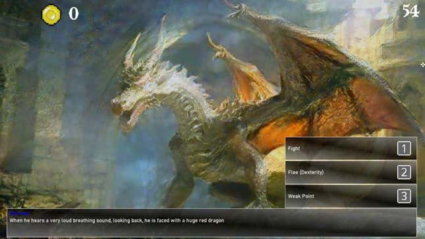Viewport: 425px width, 239px height.
Task: Pick the Weak Point option
Action: [351, 196]
